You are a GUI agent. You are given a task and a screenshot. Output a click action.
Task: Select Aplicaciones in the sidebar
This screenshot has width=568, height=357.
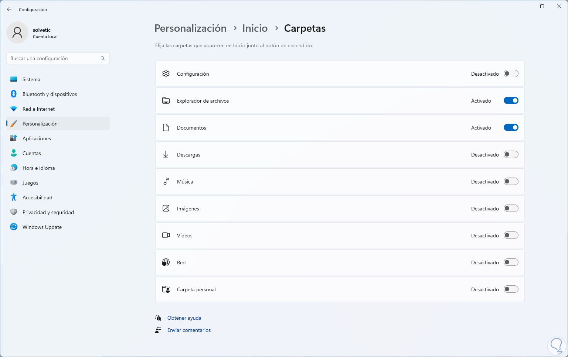[x=37, y=138]
